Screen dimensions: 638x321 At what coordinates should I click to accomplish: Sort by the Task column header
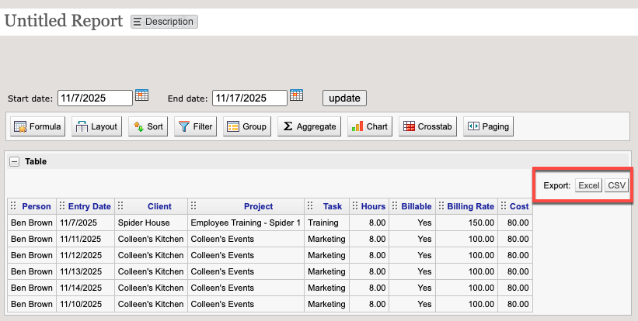point(333,206)
